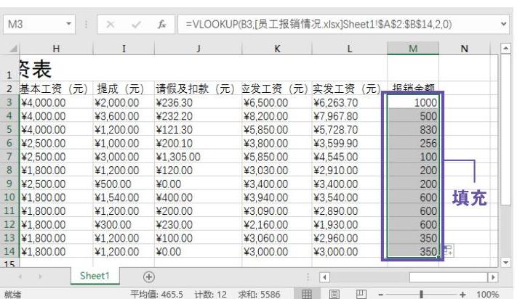Click the 实发工资（元） header cell
Screen dimensions: 517x299
point(350,89)
